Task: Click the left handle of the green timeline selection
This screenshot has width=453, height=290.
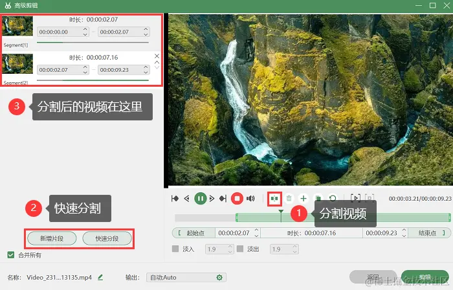Action: (237, 217)
